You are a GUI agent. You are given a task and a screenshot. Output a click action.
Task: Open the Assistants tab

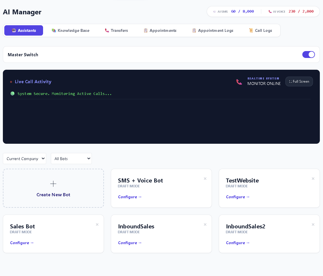pyautogui.click(x=24, y=30)
